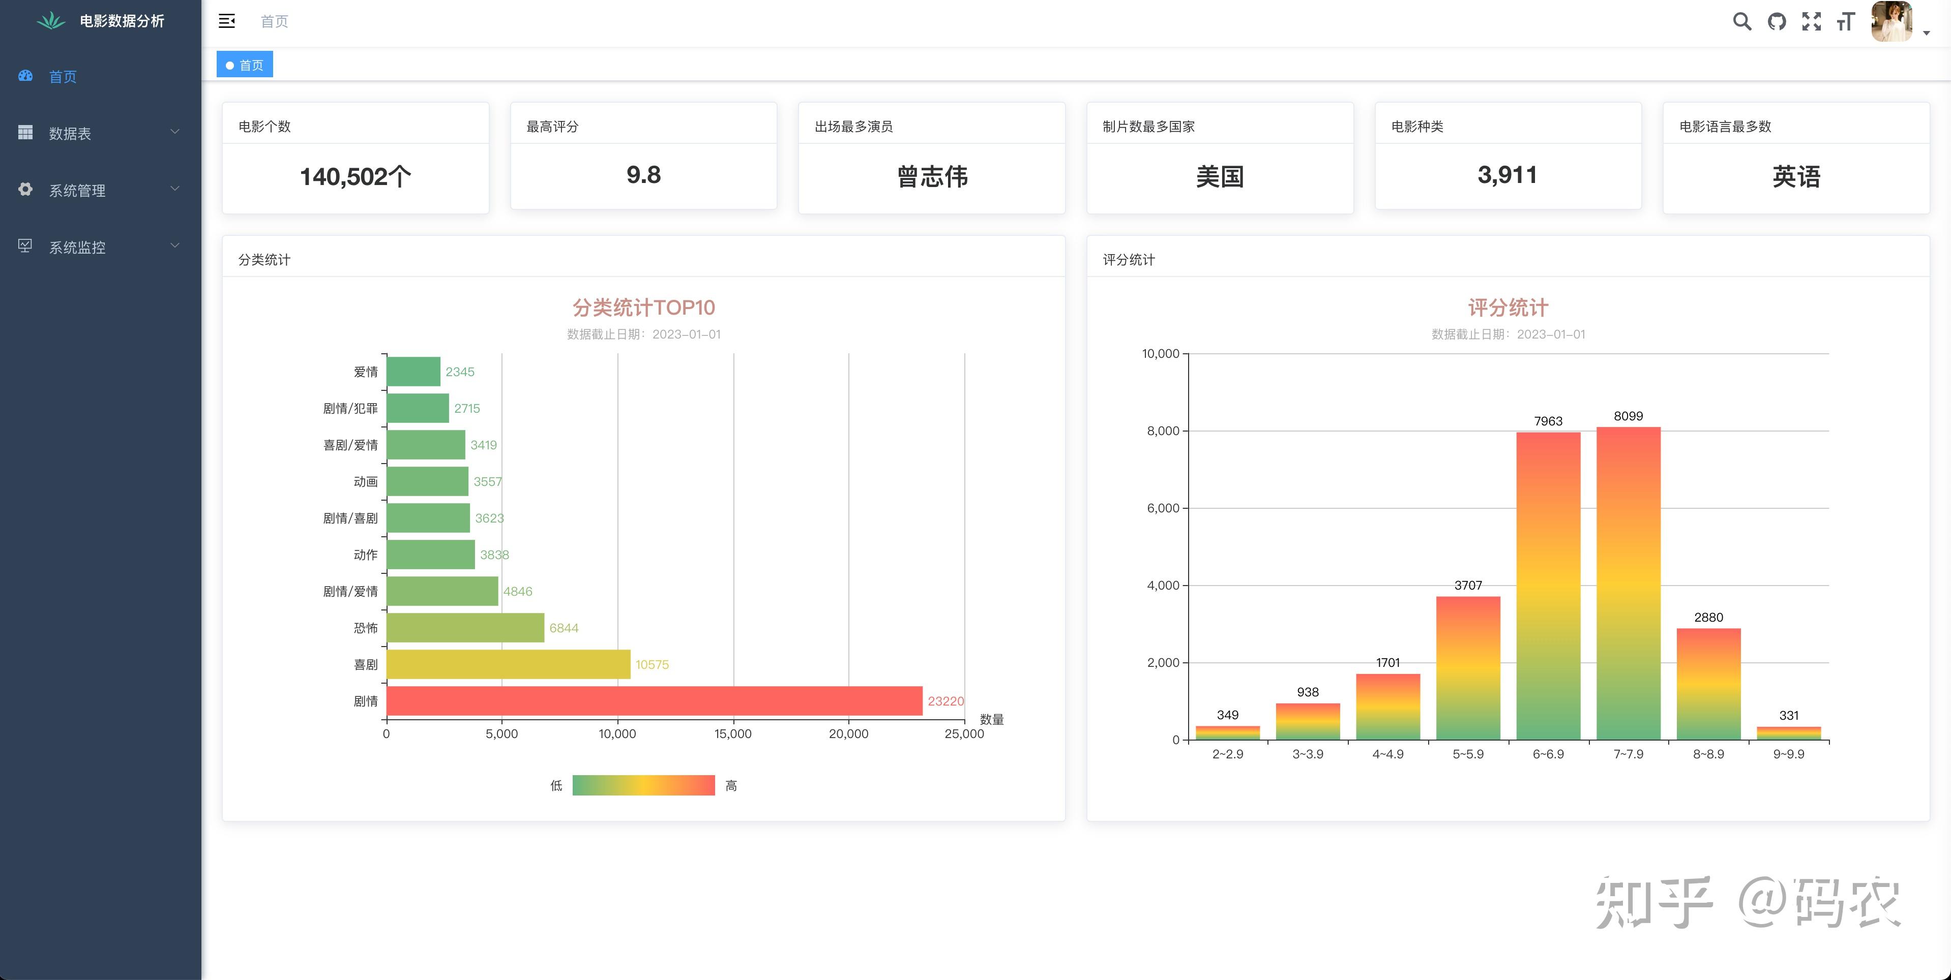Click the hamburger sidebar collapse icon

(x=226, y=21)
